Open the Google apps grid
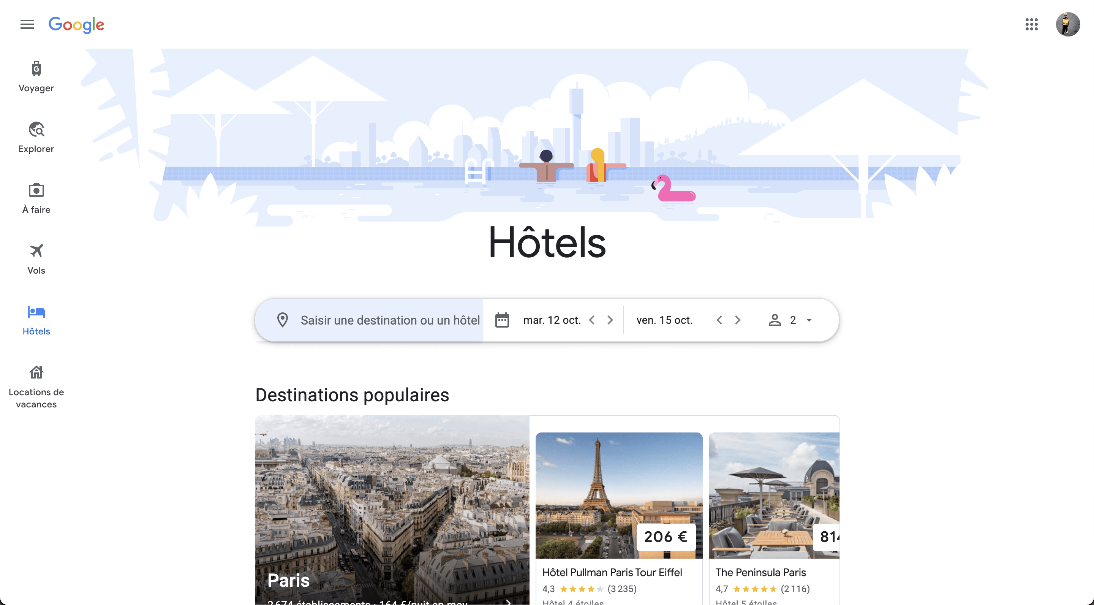 (x=1031, y=24)
